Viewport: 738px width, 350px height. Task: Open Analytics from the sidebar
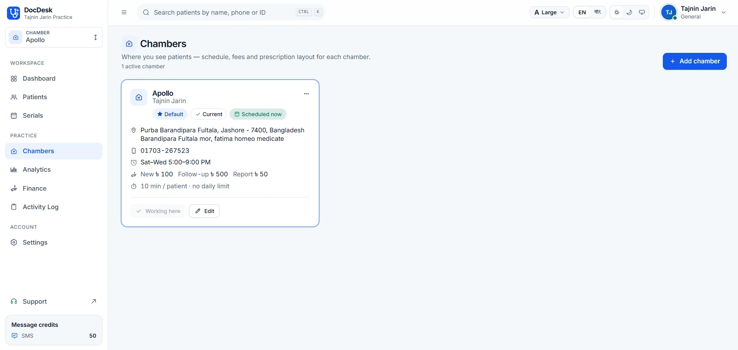click(54, 169)
